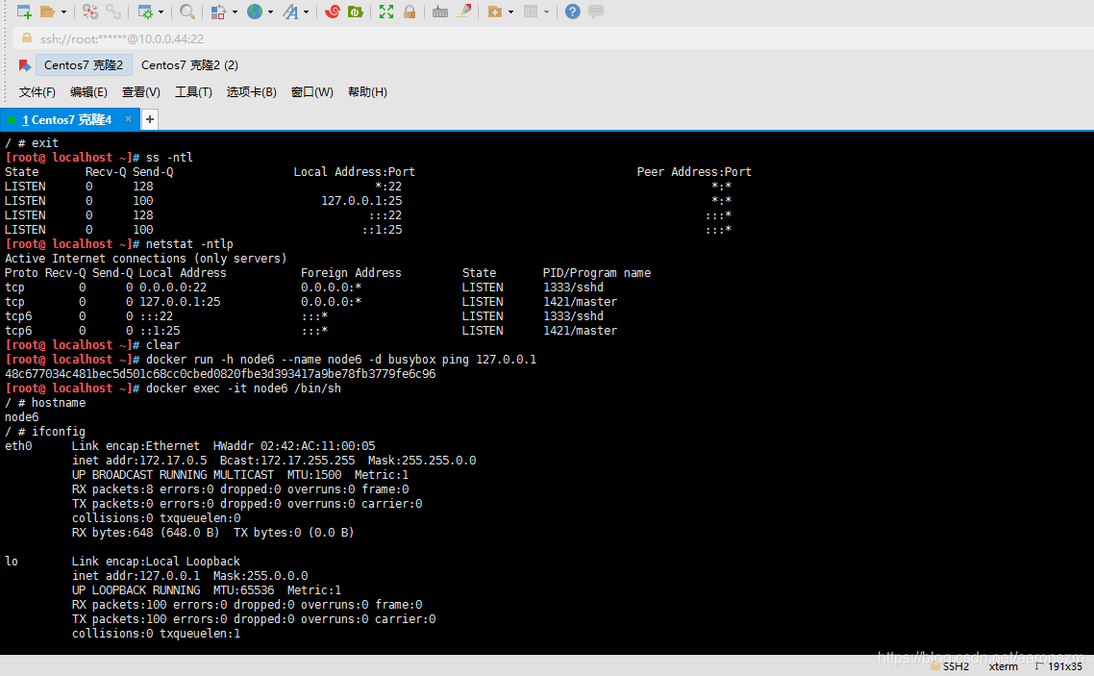Click the Color Scheme icon
Viewport: 1094px width, 676px height.
click(218, 12)
